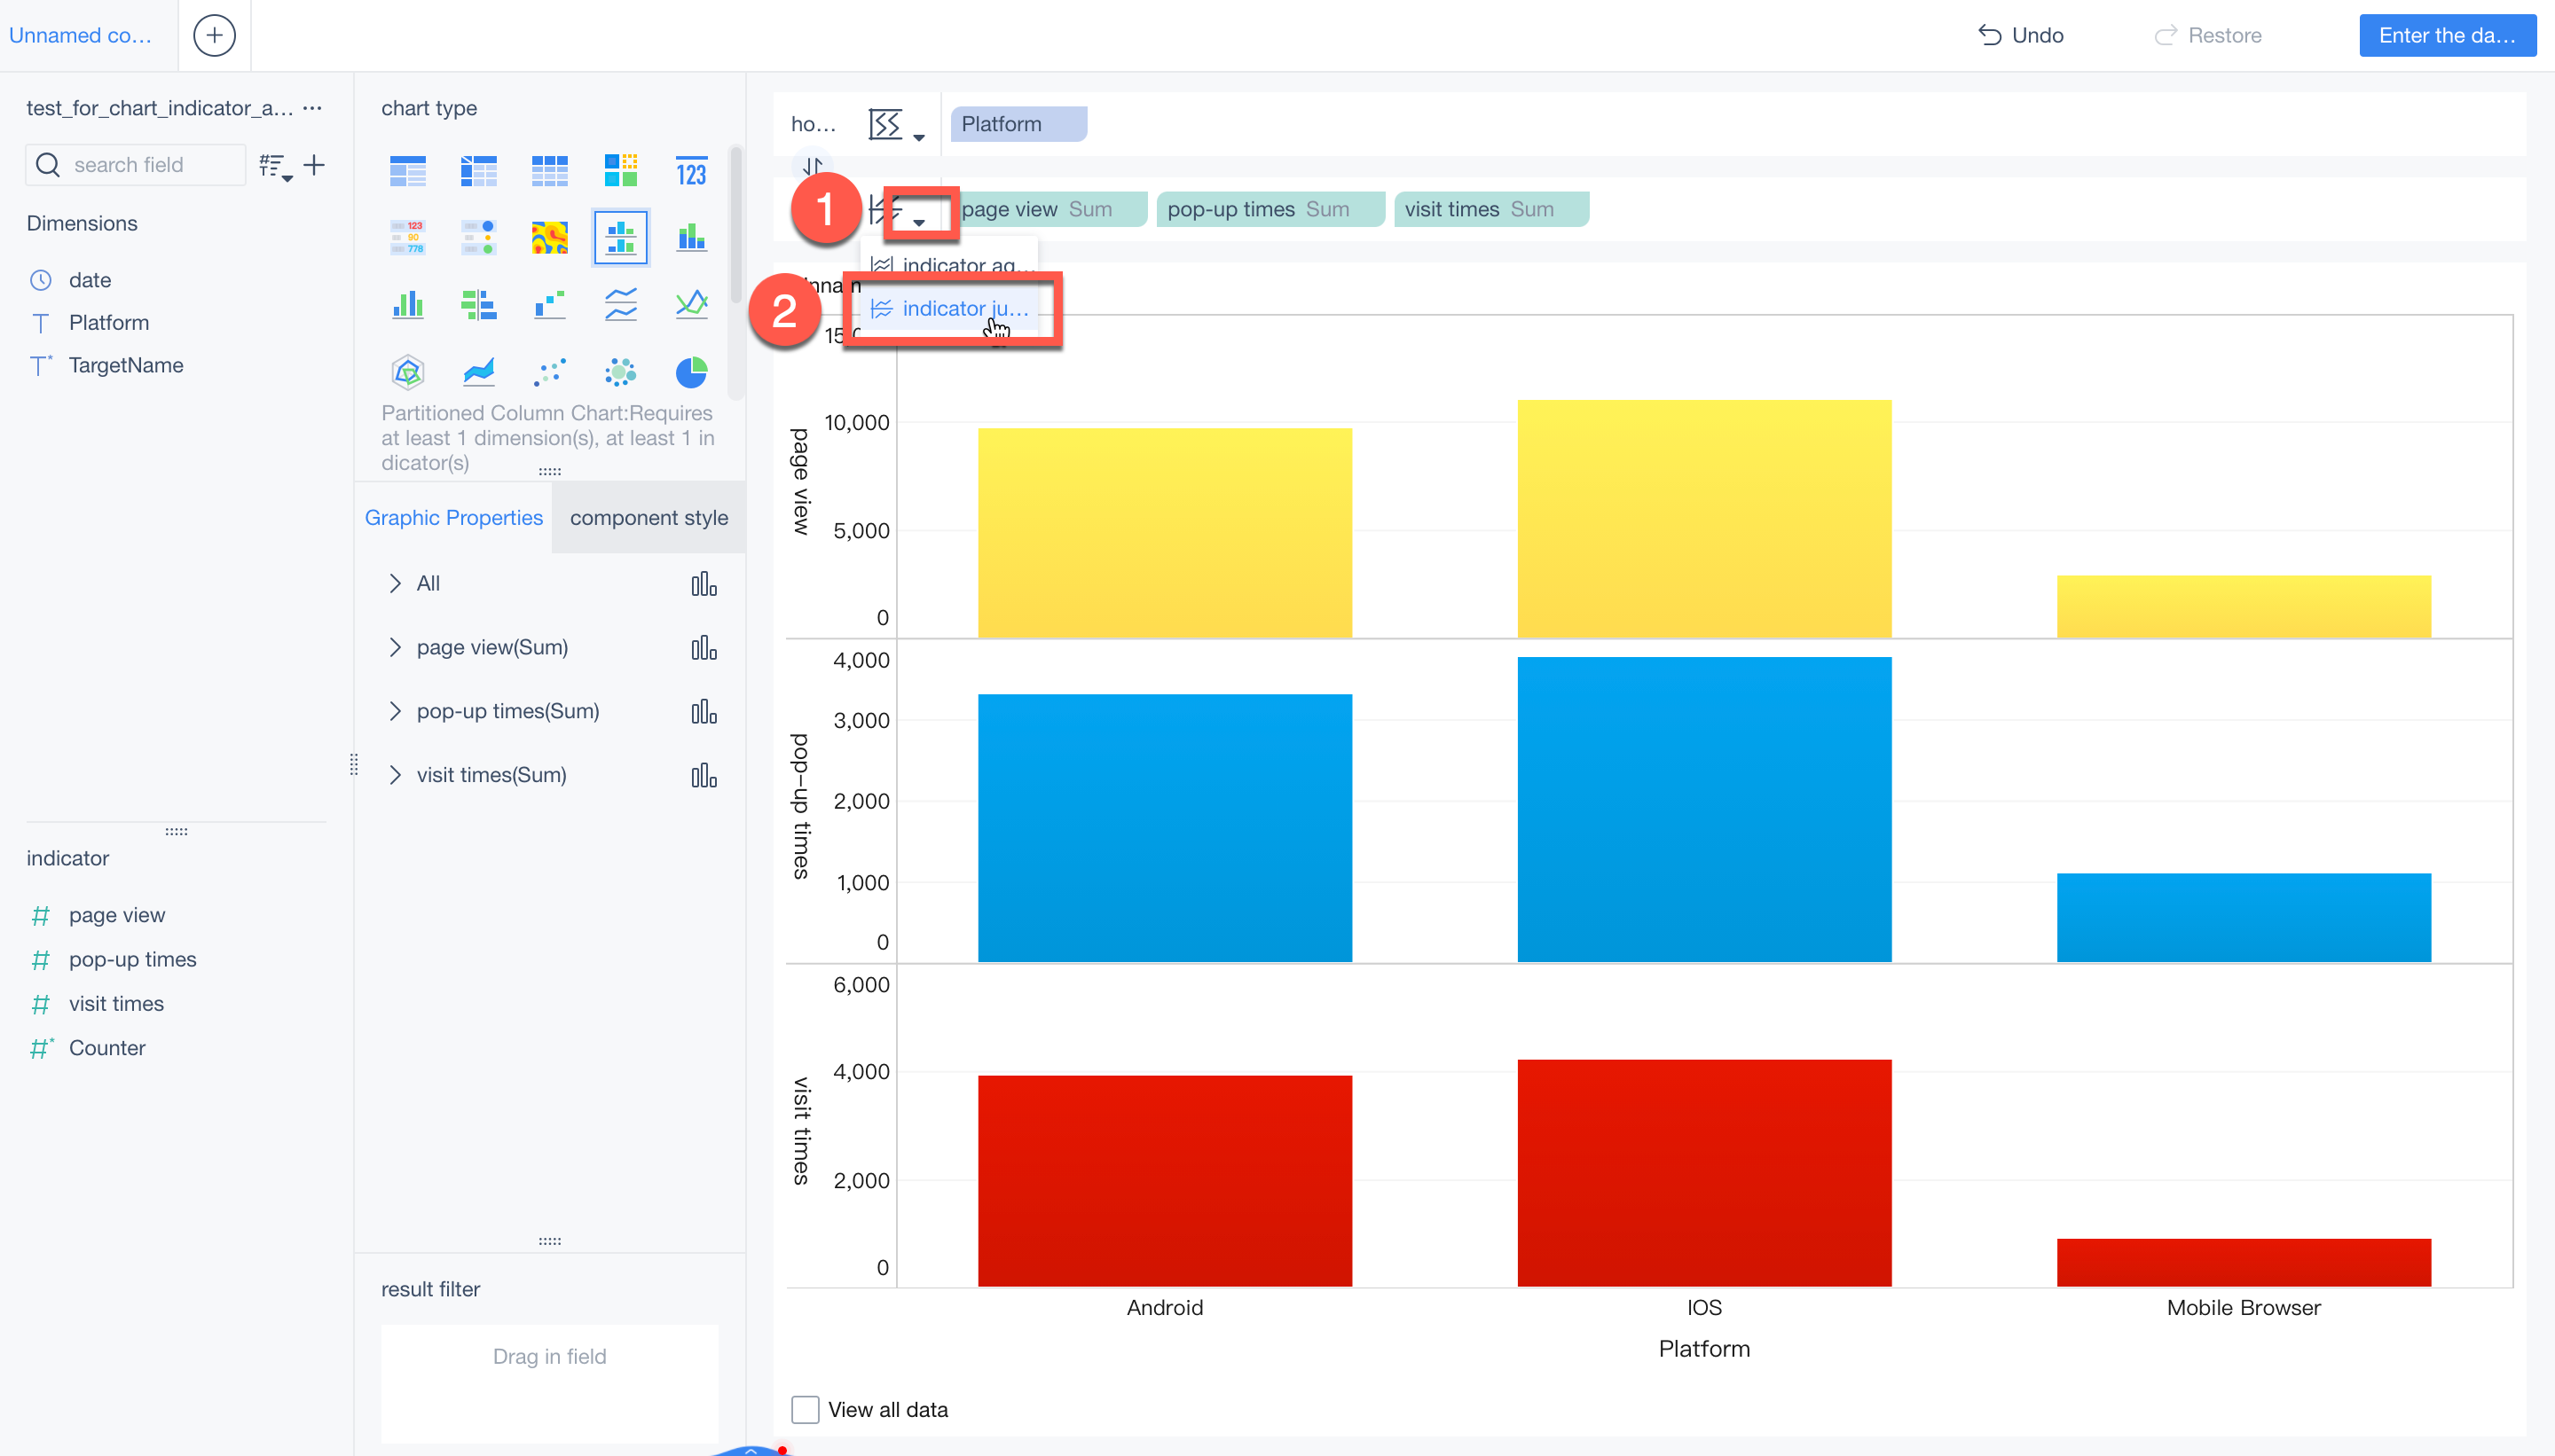Add a new component with plus icon
Image resolution: width=2555 pixels, height=1456 pixels.
[214, 36]
